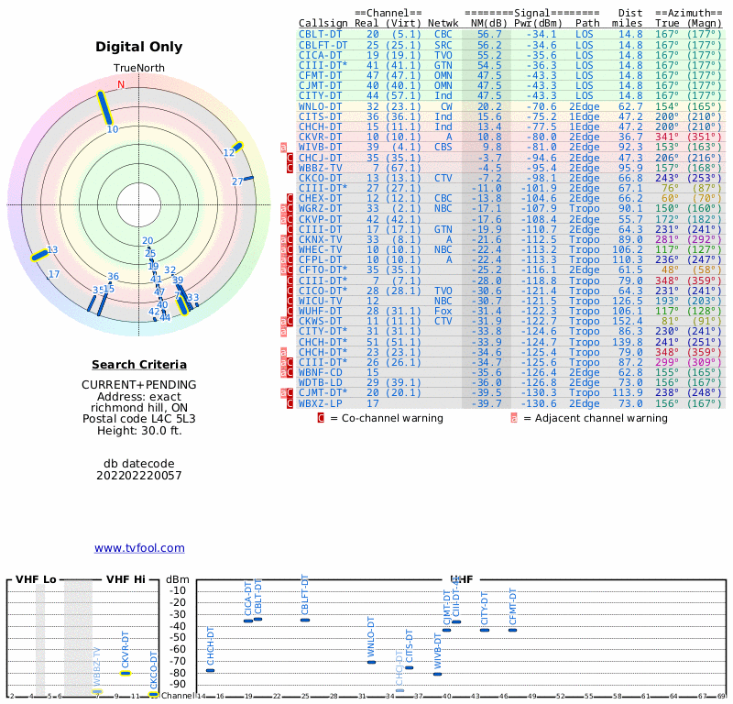Click the CBLFT-DT signal bar in the UHF chart
The image size is (733, 704).
(305, 621)
